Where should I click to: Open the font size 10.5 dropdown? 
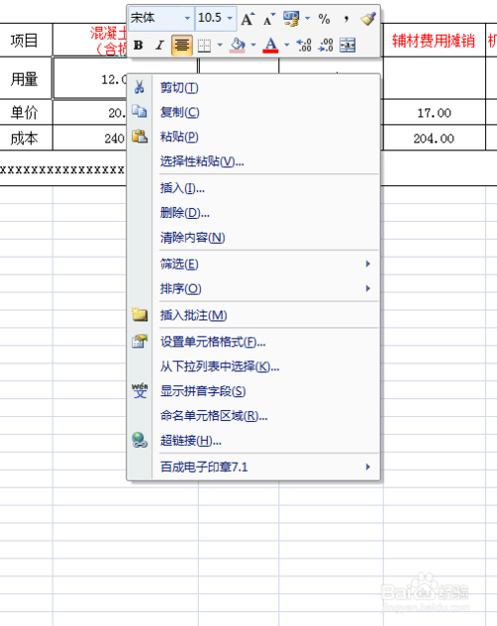point(230,18)
